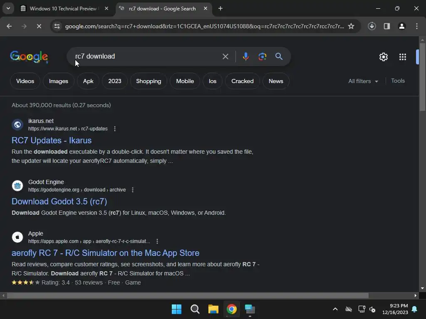View site information icon in address bar
Screen dimensions: 426x319
tap(57, 26)
